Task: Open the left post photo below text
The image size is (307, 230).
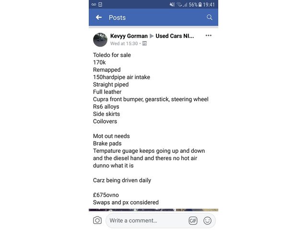Action: (x=131, y=210)
